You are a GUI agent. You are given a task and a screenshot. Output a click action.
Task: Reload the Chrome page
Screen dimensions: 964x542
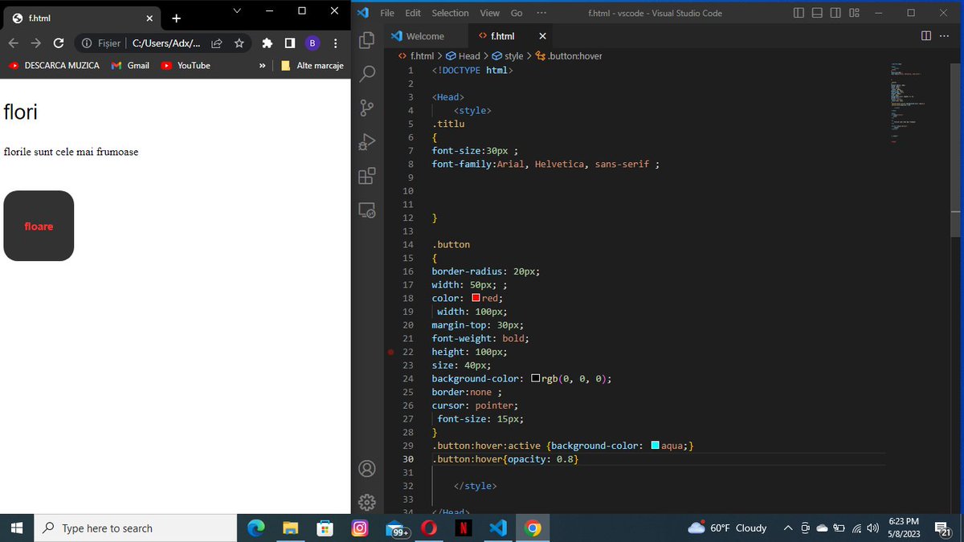59,43
